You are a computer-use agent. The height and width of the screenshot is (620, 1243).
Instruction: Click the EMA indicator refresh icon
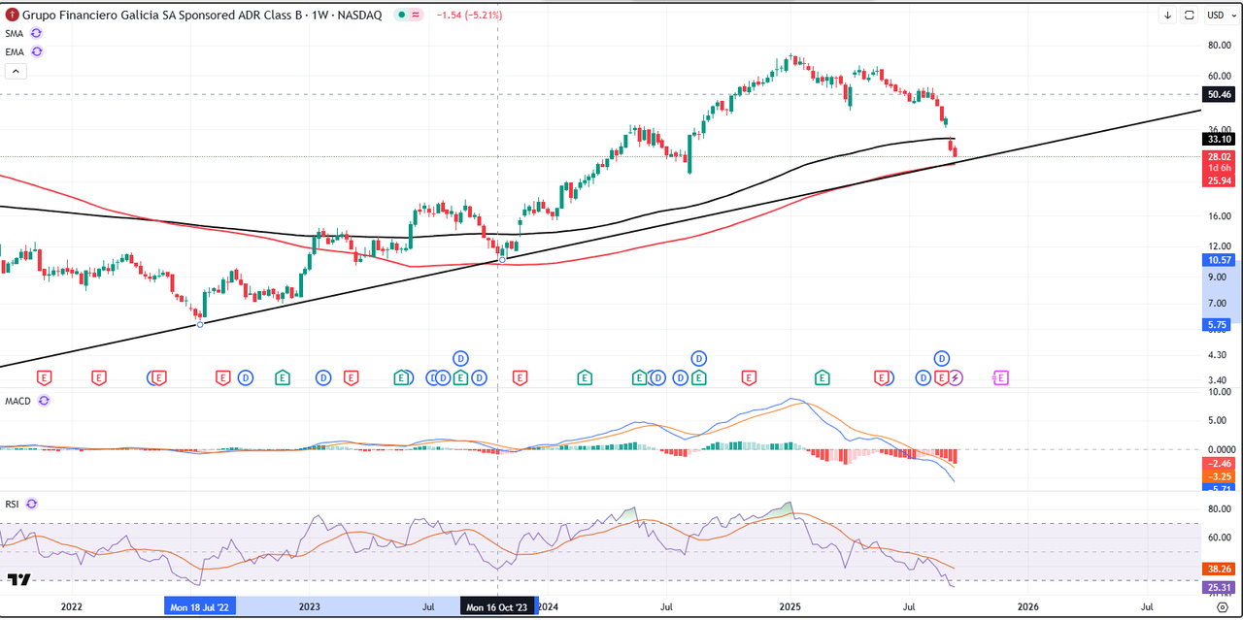tap(36, 50)
